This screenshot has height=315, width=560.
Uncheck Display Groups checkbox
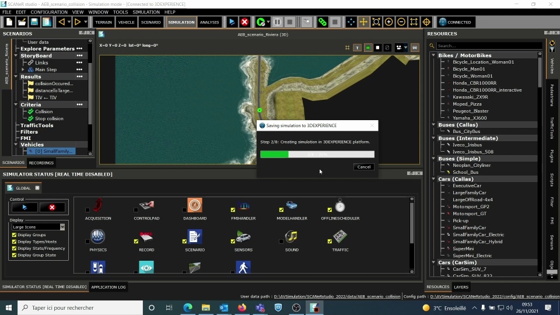click(x=15, y=235)
